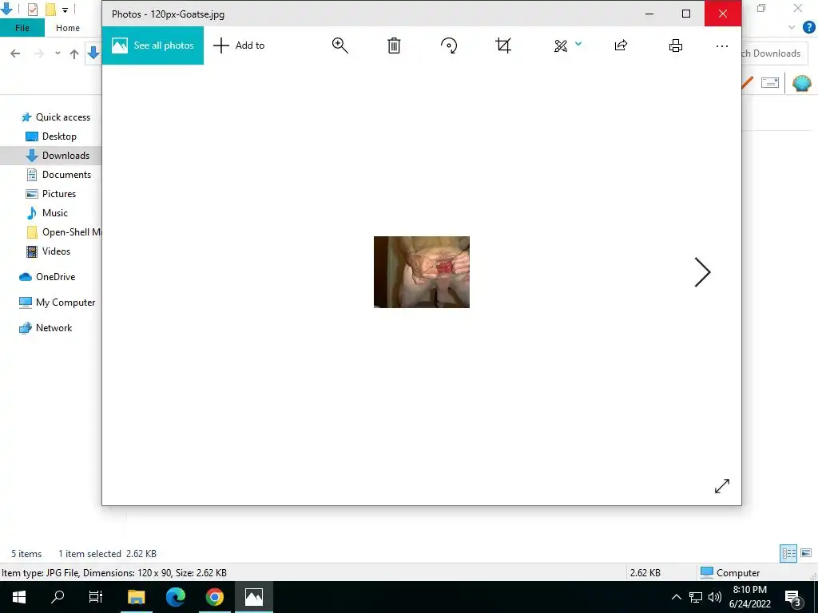Image resolution: width=818 pixels, height=613 pixels.
Task: Show hidden system tray icons
Action: click(x=676, y=597)
